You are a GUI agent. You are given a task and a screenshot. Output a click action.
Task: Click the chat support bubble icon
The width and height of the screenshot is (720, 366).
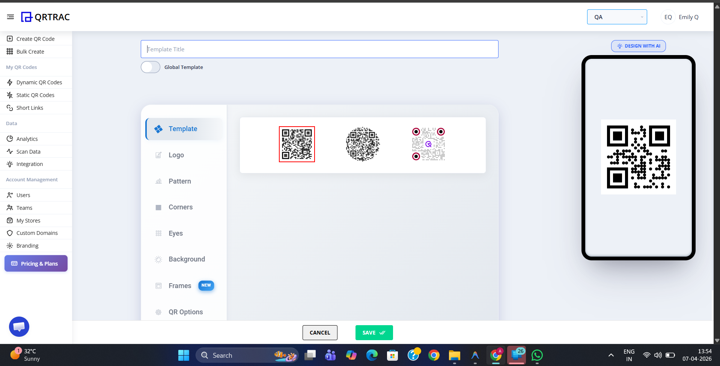click(19, 326)
